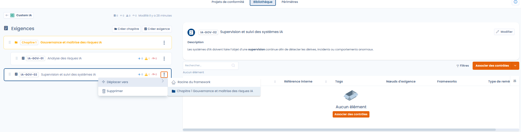Expand the Déplacer vers submenu chevron
521x132 pixels.
click(163, 81)
